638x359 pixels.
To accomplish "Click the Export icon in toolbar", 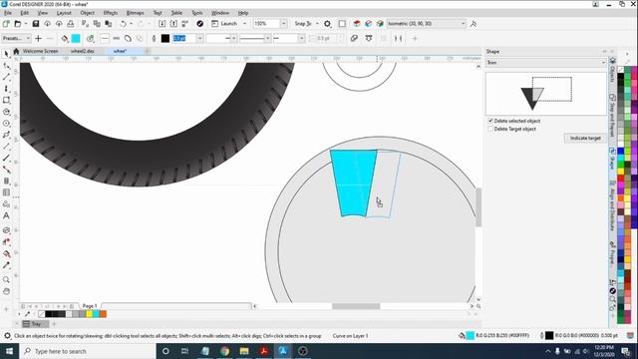I will point(173,24).
